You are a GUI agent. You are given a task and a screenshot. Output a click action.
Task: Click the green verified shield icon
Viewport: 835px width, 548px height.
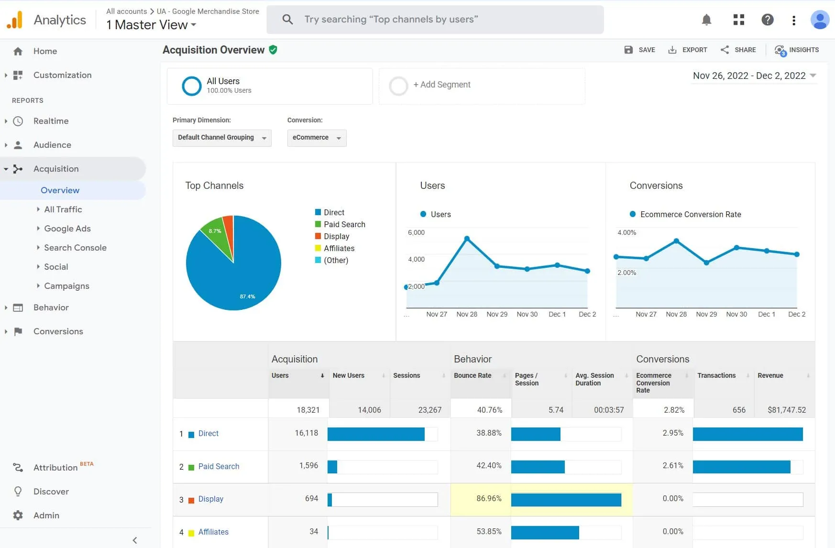tap(273, 50)
